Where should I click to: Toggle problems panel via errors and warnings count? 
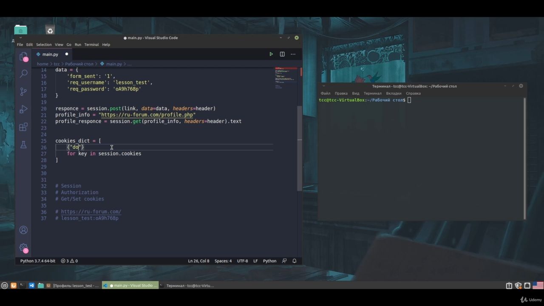coord(69,261)
